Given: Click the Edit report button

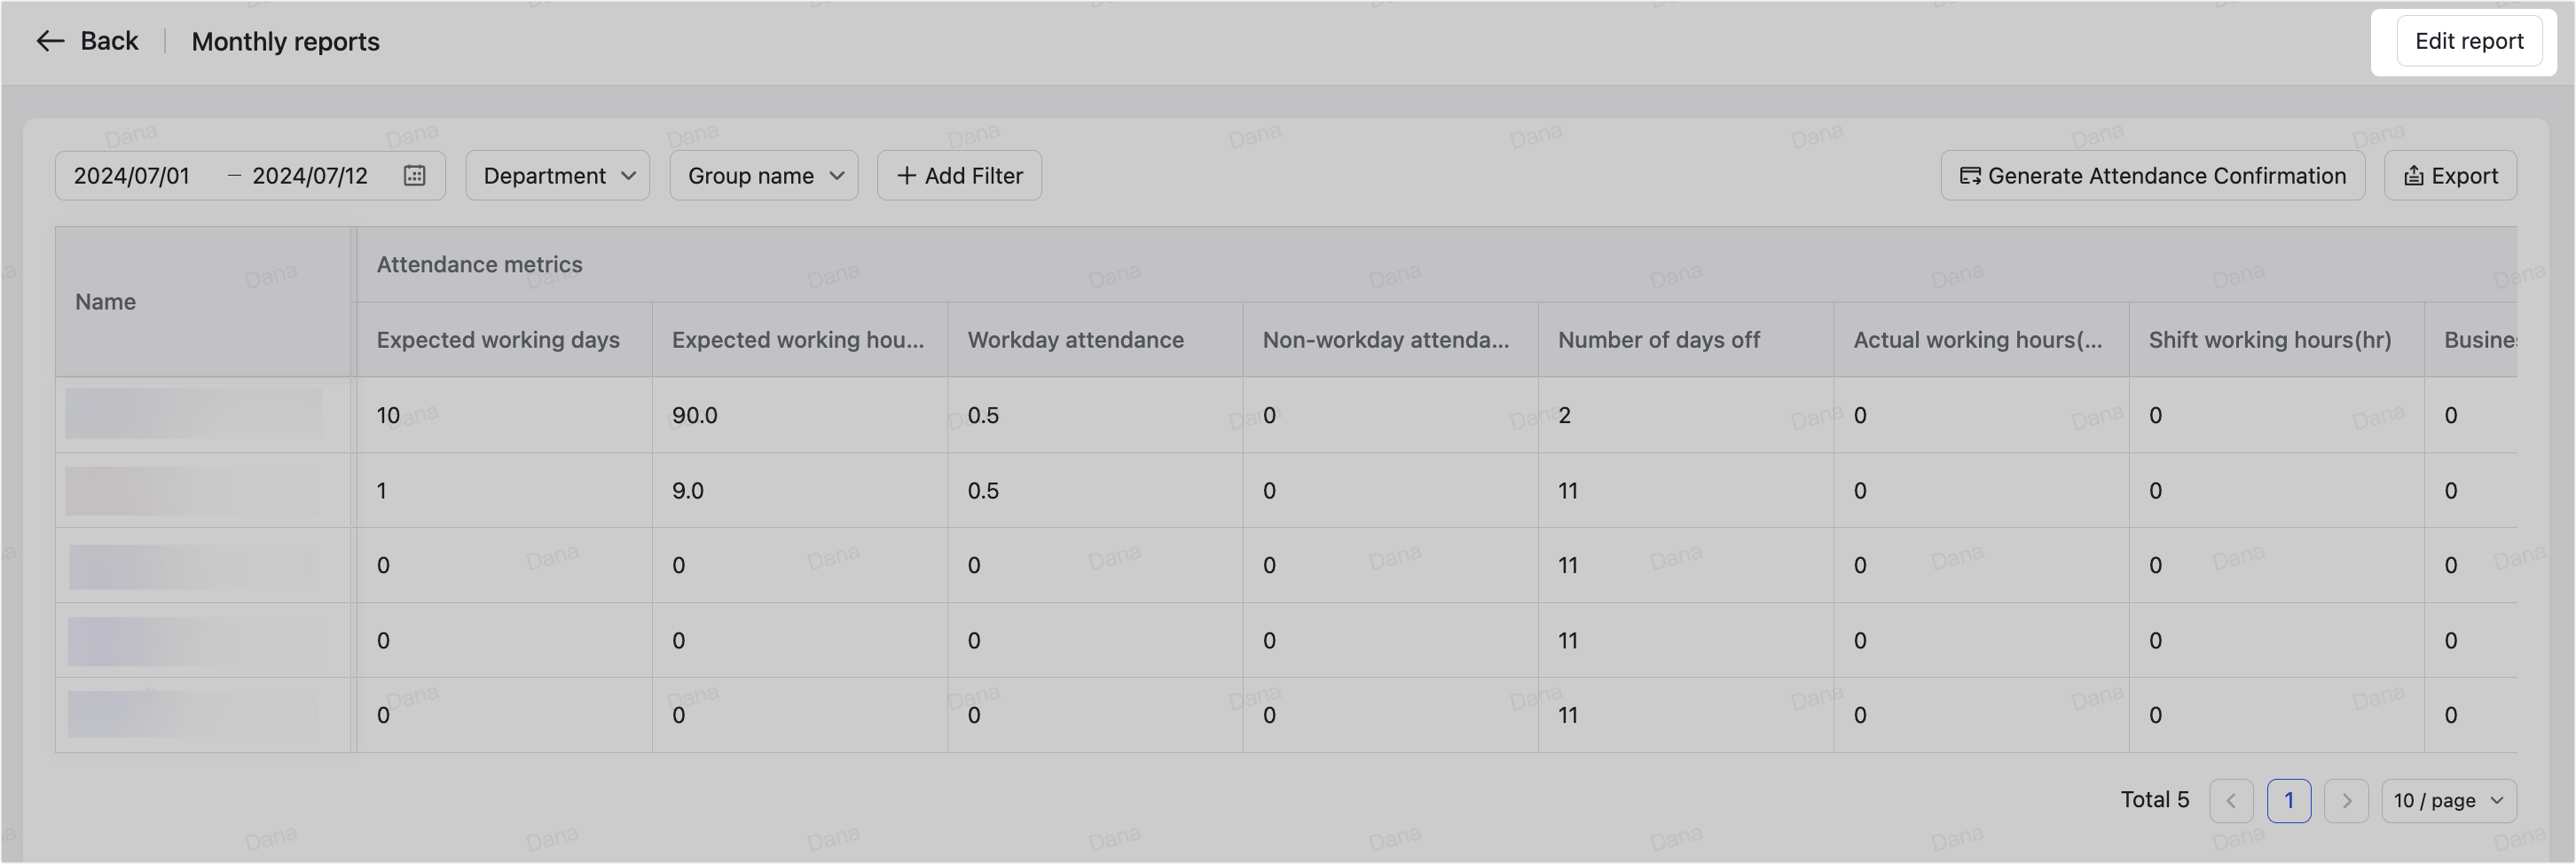Looking at the screenshot, I should pos(2467,40).
